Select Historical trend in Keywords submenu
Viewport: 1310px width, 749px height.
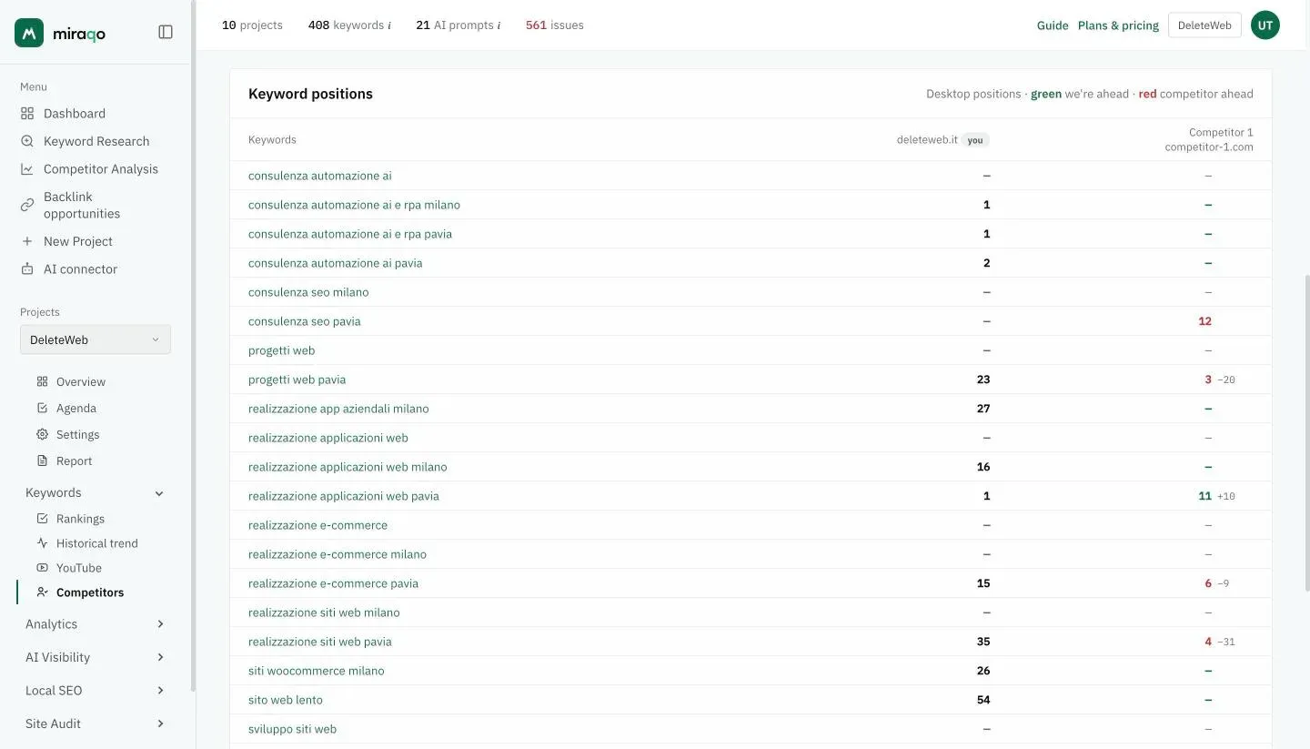click(x=97, y=543)
